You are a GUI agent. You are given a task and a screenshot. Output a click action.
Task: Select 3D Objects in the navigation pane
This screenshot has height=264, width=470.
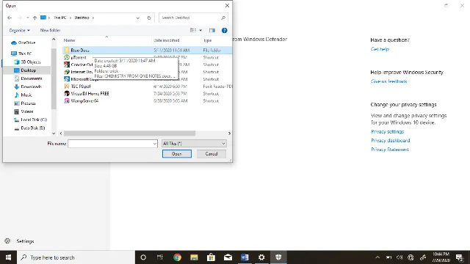point(27,62)
